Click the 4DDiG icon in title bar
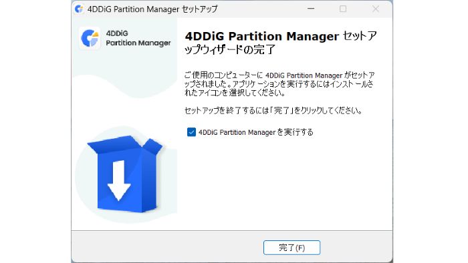 click(79, 9)
